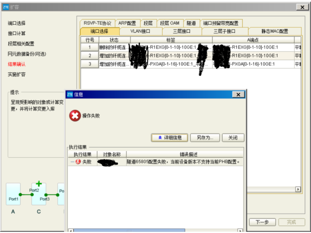Switch to the 隧道 tab
The height and width of the screenshot is (233, 311).
(192, 23)
